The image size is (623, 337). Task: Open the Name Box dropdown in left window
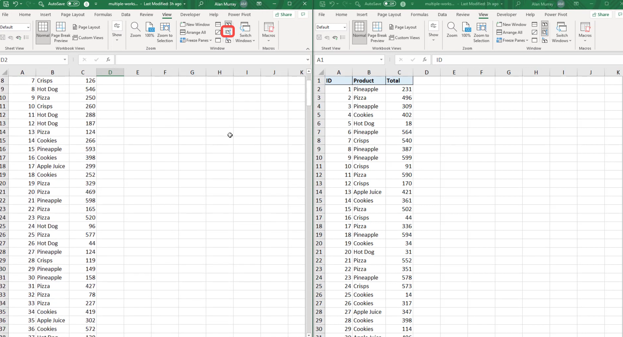click(65, 60)
